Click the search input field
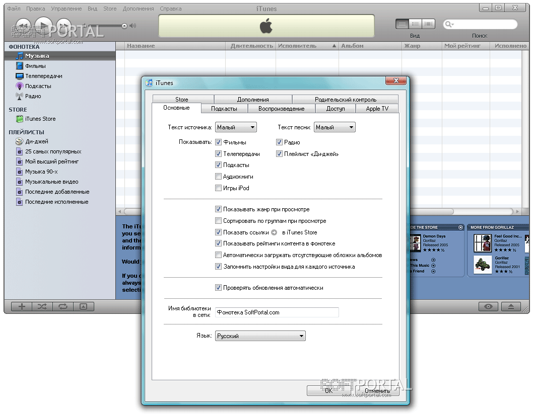Viewport: 533px width, 414px height. [480, 24]
